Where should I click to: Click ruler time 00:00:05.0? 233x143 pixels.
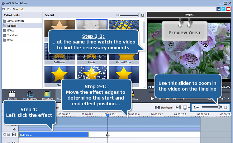[64, 114]
